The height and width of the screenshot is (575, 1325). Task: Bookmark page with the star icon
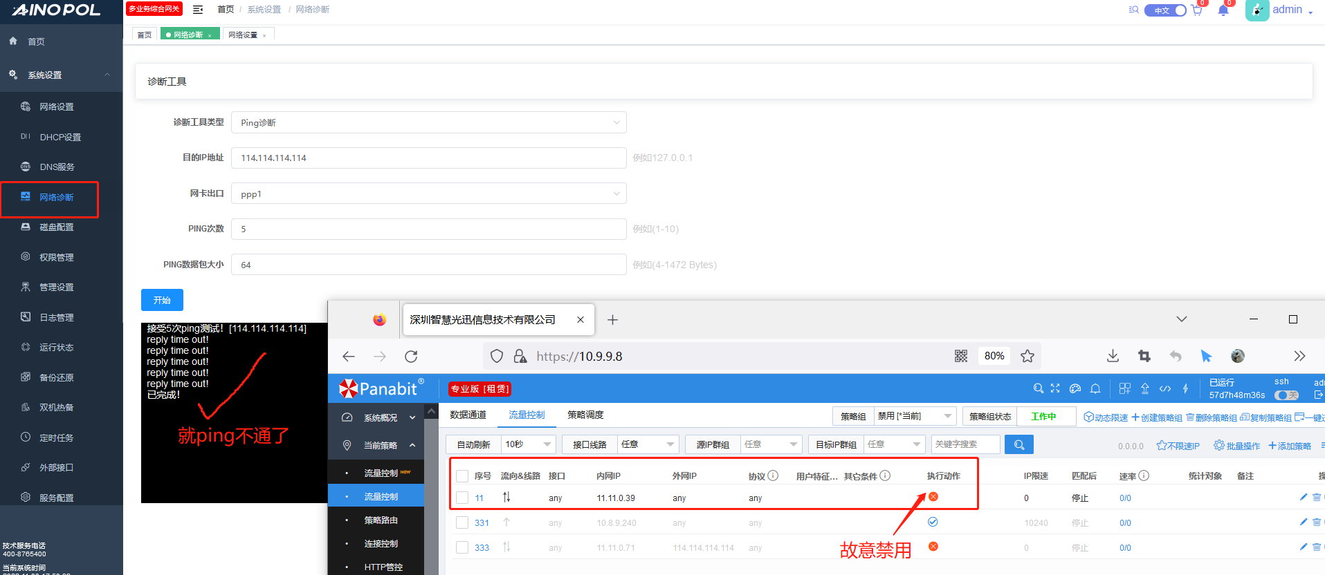point(1027,356)
